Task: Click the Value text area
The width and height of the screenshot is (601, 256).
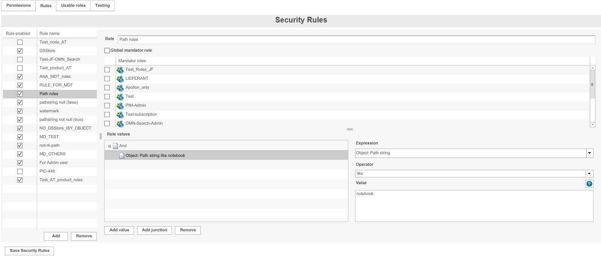Action: [474, 206]
